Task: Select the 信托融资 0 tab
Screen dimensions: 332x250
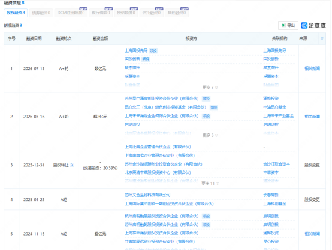Action: click(x=152, y=13)
